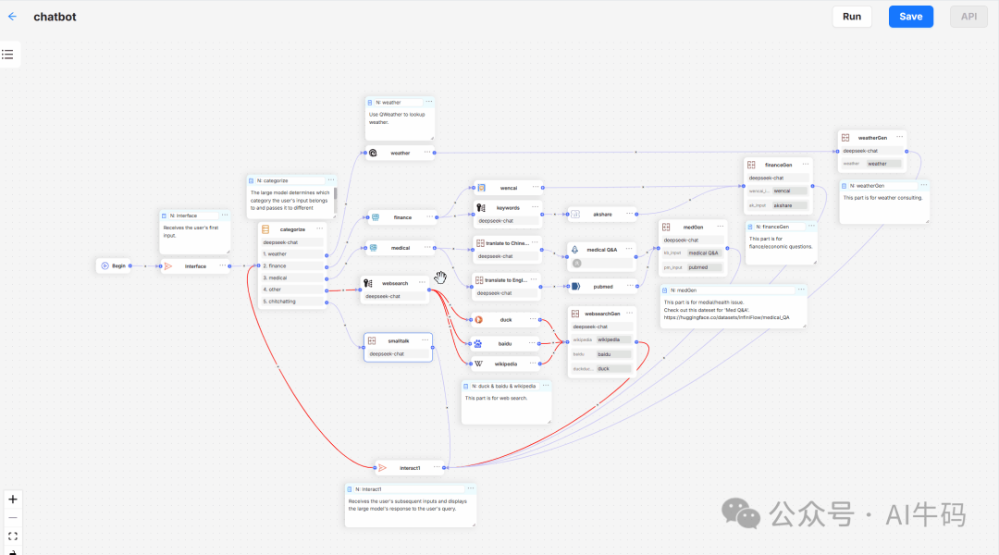Open the websearch node three-dot menu
The width and height of the screenshot is (999, 555).
click(x=422, y=282)
